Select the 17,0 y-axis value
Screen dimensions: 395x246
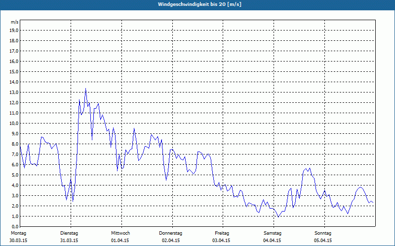[15, 51]
